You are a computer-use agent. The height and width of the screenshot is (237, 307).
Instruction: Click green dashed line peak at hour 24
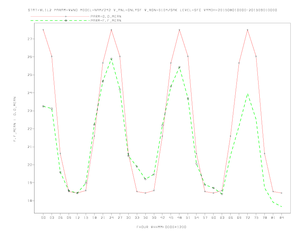(x=111, y=58)
